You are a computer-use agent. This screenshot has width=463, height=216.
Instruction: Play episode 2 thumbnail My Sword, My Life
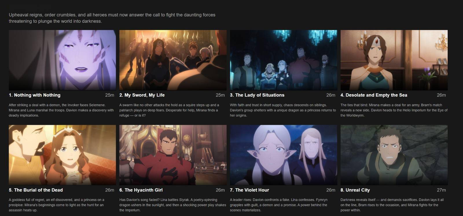tap(173, 60)
